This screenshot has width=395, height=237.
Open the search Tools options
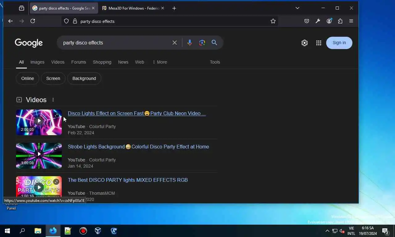[215, 62]
